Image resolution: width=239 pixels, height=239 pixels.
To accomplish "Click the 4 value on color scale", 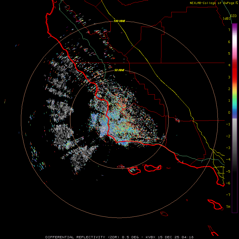I will point(229,65).
